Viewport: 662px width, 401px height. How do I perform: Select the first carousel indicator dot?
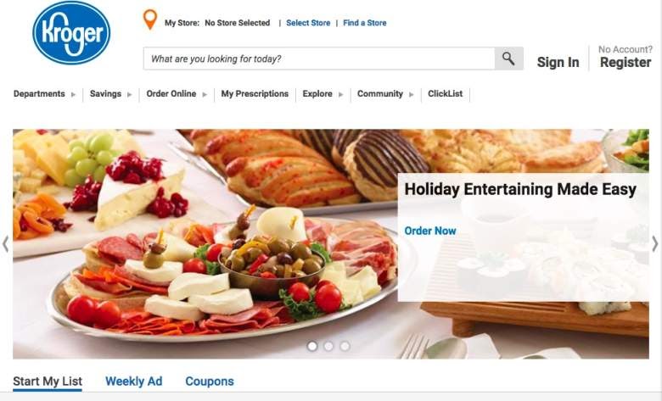[x=312, y=346]
